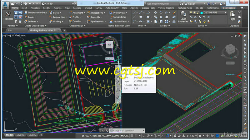
Task: Open the C-STRM-PIPE layer dropdown
Action: [225, 12]
